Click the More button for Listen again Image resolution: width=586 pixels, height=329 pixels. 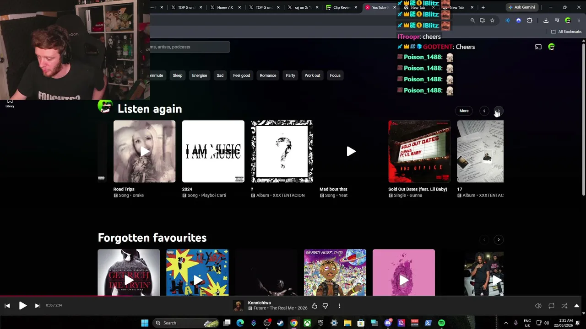click(464, 111)
